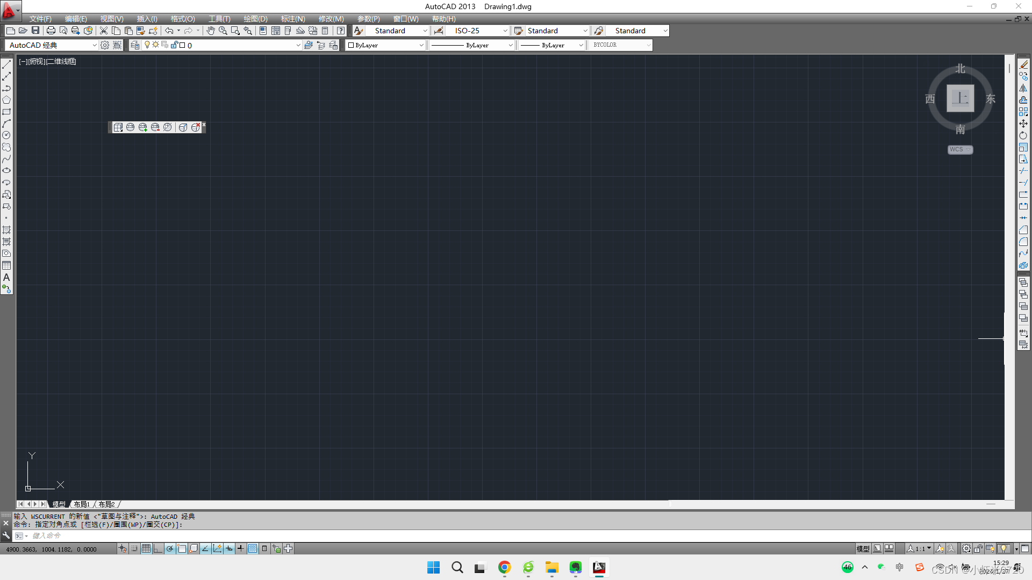Select the Erase modify tool

(x=1023, y=64)
